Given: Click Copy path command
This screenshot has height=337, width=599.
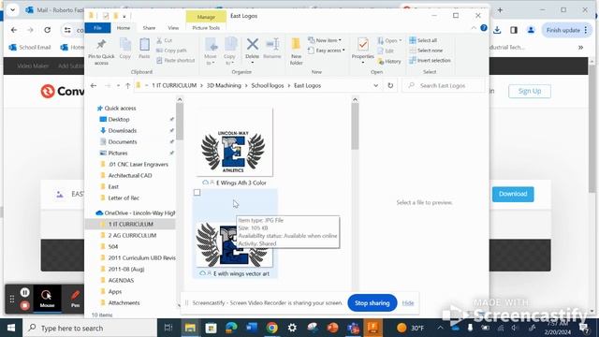Looking at the screenshot, I should click(x=171, y=51).
